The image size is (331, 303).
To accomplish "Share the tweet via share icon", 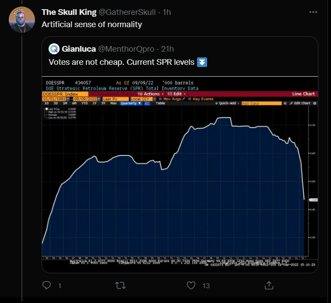I will (x=269, y=285).
